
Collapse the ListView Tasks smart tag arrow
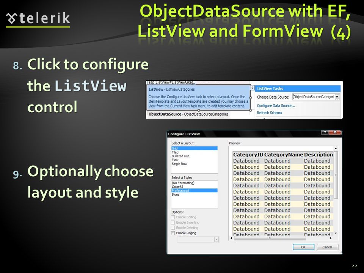click(x=253, y=88)
